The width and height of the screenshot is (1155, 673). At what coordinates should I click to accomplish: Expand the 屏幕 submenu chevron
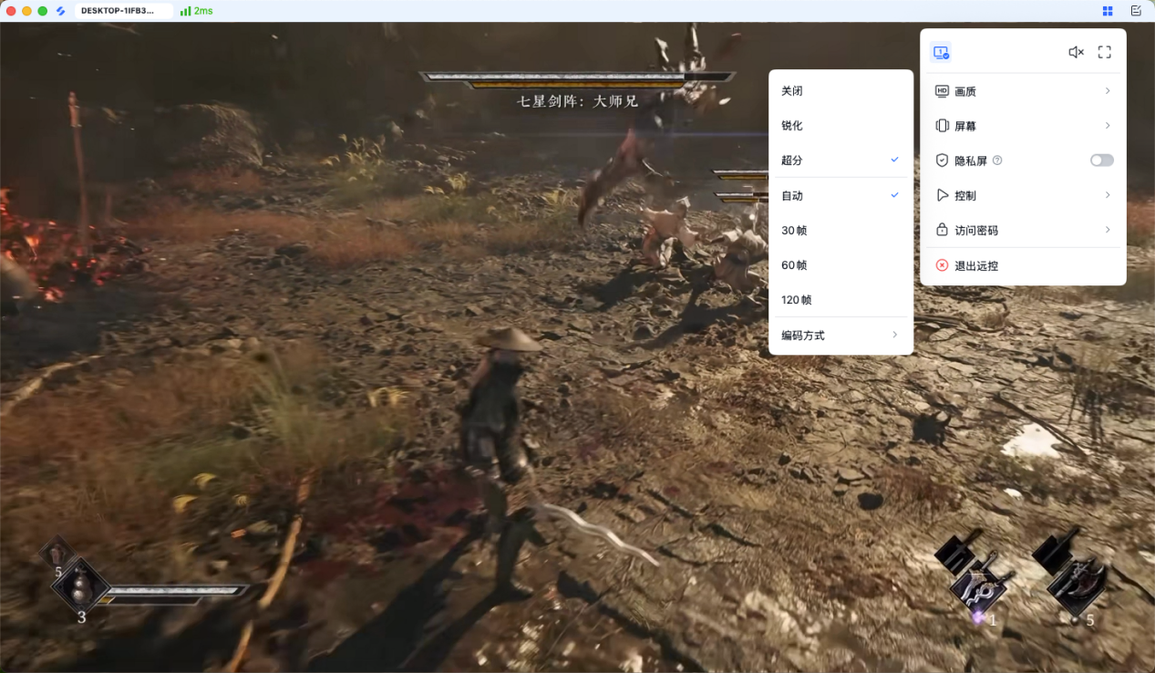(x=1108, y=126)
